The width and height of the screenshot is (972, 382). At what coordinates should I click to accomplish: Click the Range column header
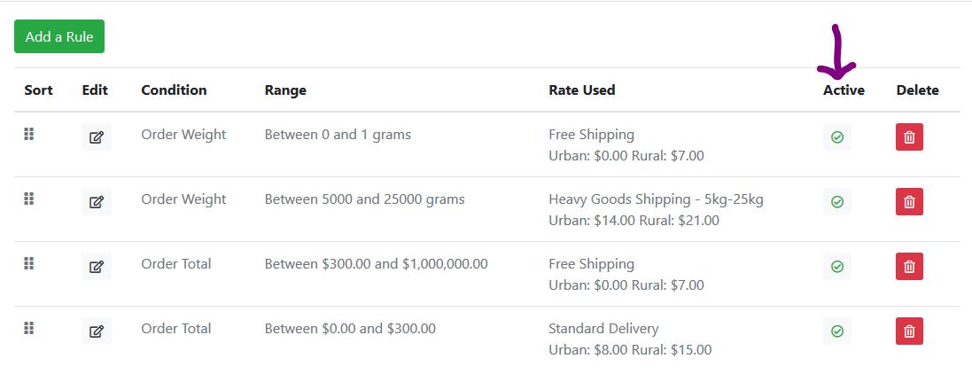point(285,90)
